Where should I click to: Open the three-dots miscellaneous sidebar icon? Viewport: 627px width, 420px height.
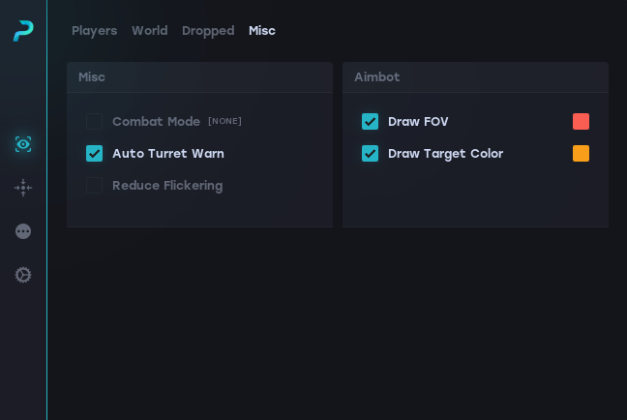pos(23,231)
